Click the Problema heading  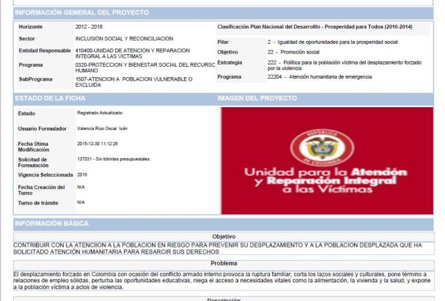224,263
